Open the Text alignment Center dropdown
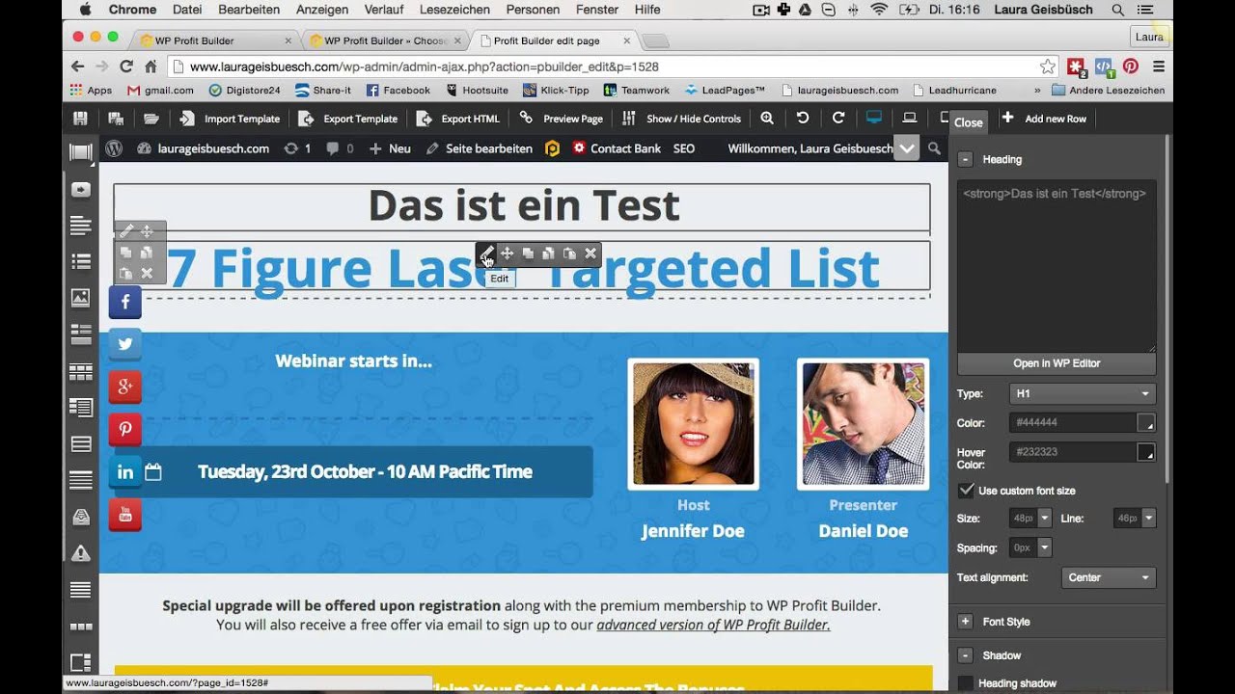Screen dimensions: 1235x694 point(1109,577)
